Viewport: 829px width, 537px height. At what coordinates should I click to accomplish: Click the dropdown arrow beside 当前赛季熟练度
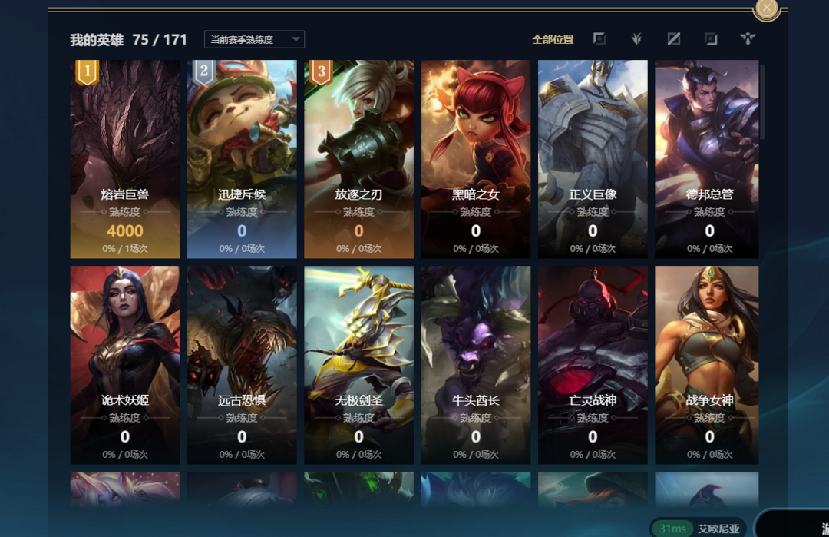click(x=296, y=39)
